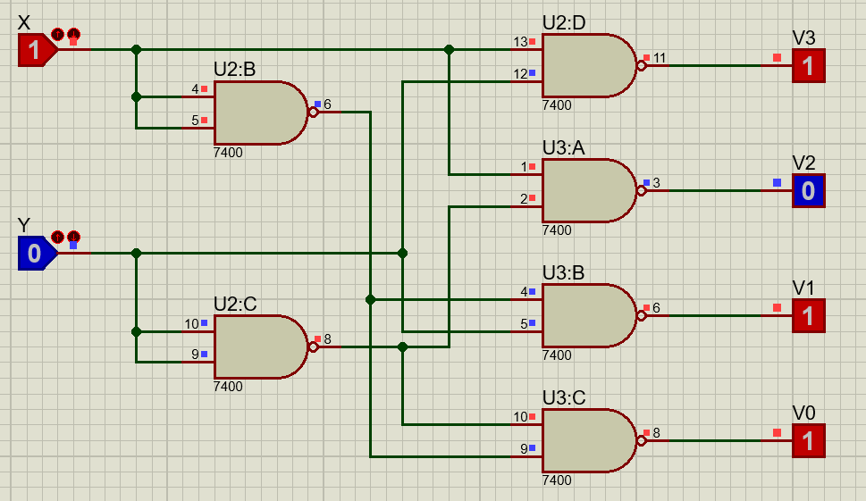Select the U2:C NAND gate body
The height and width of the screenshot is (501, 866).
(x=259, y=347)
